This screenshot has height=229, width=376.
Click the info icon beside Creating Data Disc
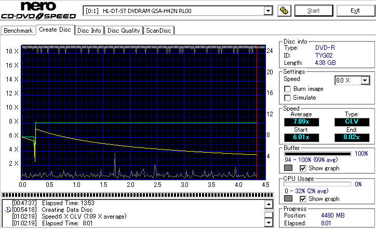click(7, 209)
